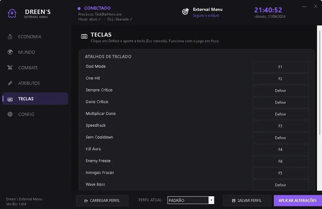
Task: Click the Enemy Freeze label
Action: coord(98,161)
